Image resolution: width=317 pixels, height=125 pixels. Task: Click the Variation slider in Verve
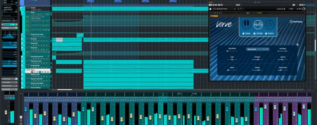257,60
